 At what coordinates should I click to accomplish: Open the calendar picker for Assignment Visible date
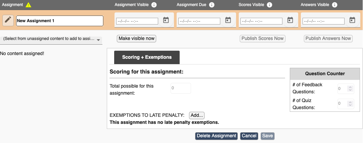(x=166, y=20)
